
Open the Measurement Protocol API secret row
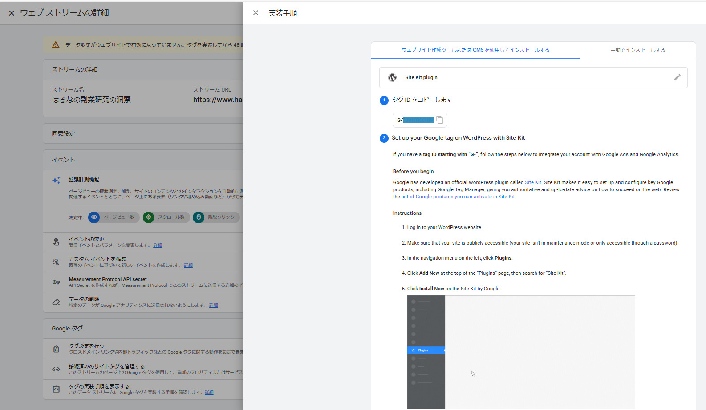143,282
